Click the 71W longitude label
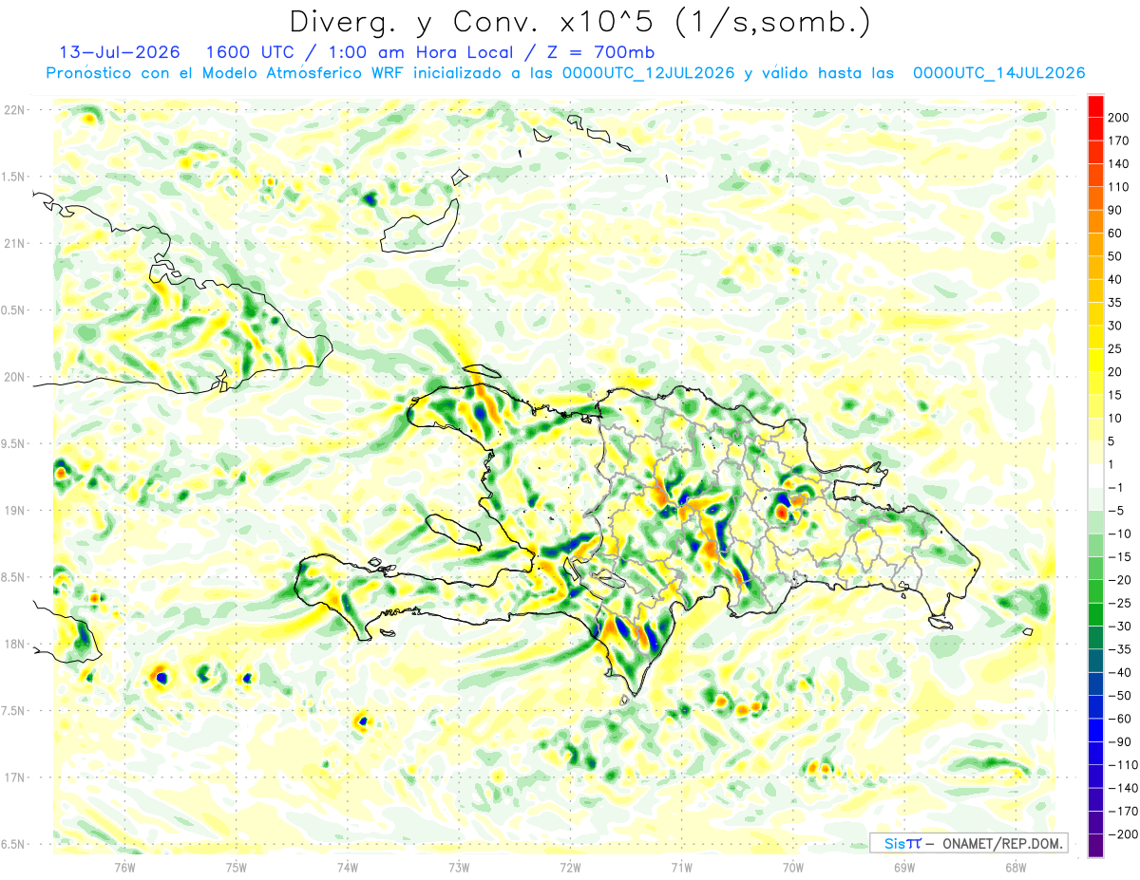 pyautogui.click(x=681, y=867)
